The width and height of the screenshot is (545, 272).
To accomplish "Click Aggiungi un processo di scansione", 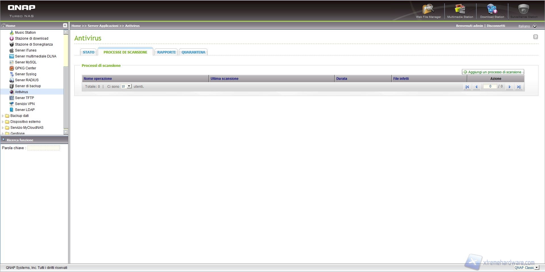I will coord(493,72).
